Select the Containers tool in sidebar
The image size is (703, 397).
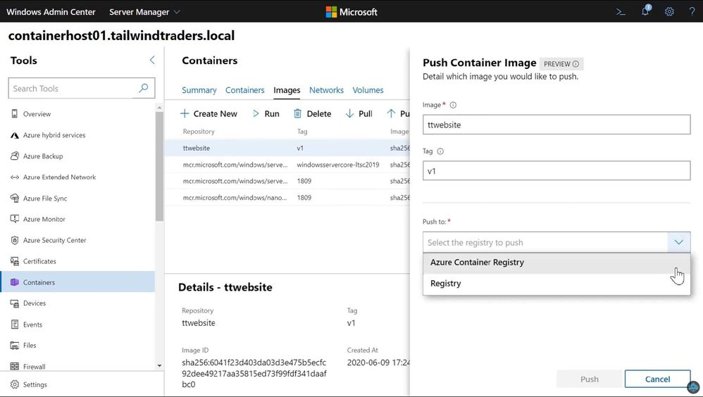pos(78,282)
